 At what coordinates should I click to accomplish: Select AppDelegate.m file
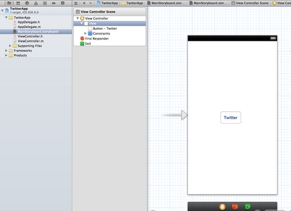[x=29, y=27]
